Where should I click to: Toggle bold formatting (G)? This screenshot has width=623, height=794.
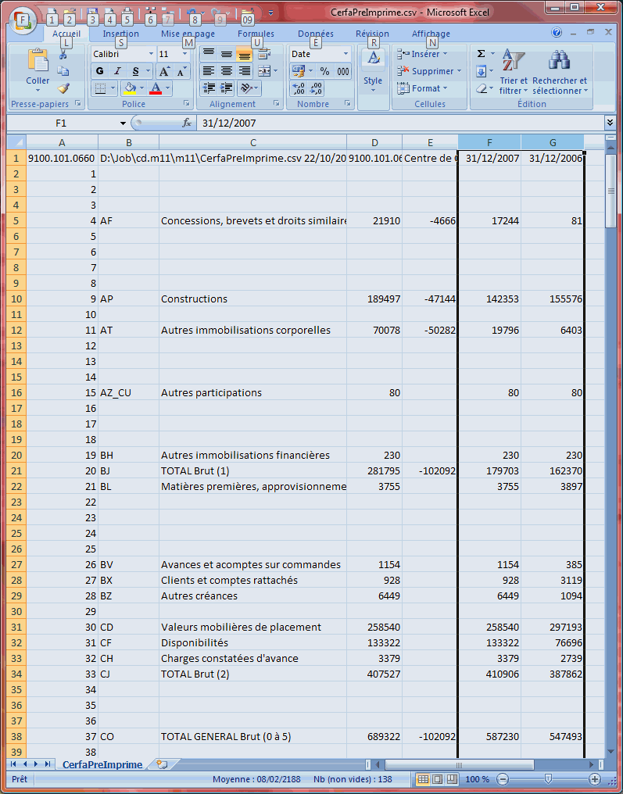coord(100,71)
